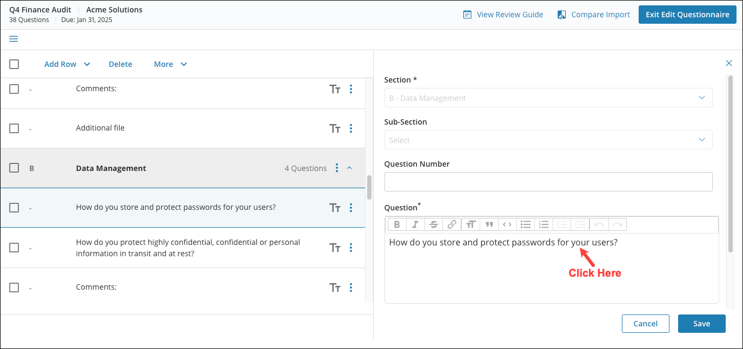This screenshot has width=743, height=349.
Task: Apply italic formatting in the Question editor
Action: click(x=415, y=224)
